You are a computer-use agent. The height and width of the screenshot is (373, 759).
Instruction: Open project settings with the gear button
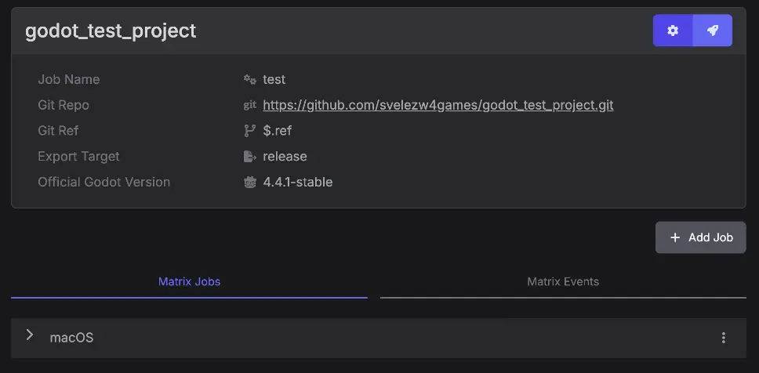(673, 31)
